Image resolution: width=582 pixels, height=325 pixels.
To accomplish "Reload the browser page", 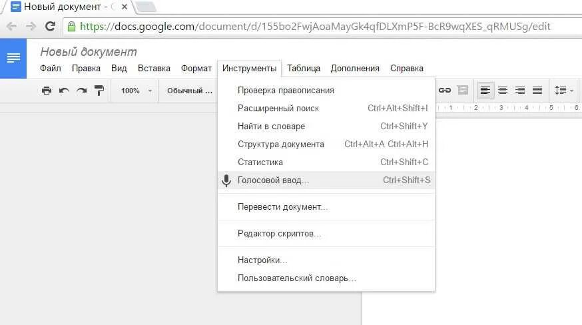I will [50, 27].
